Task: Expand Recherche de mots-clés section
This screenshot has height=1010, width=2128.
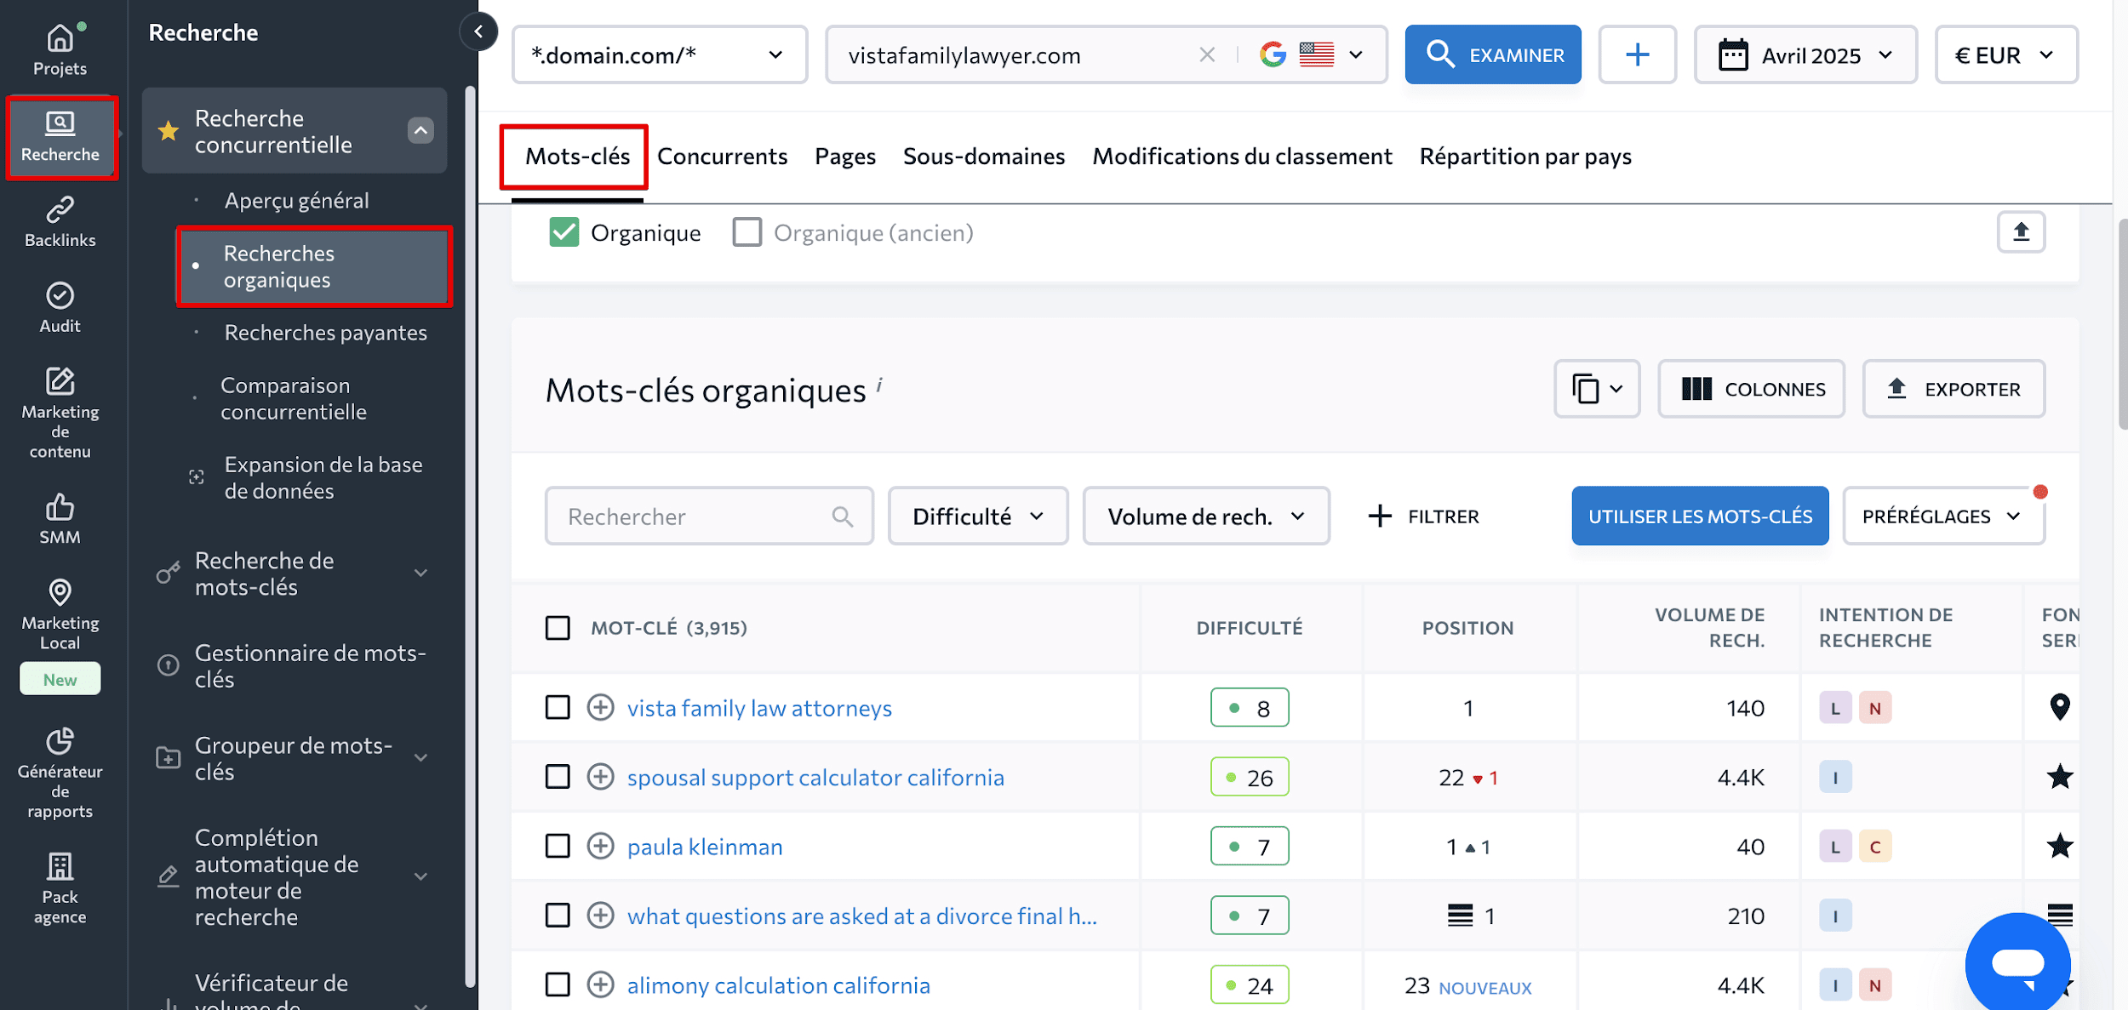Action: pyautogui.click(x=420, y=573)
